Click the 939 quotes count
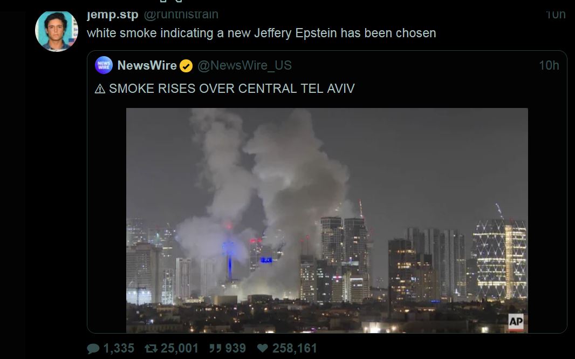The width and height of the screenshot is (575, 359). point(235,348)
